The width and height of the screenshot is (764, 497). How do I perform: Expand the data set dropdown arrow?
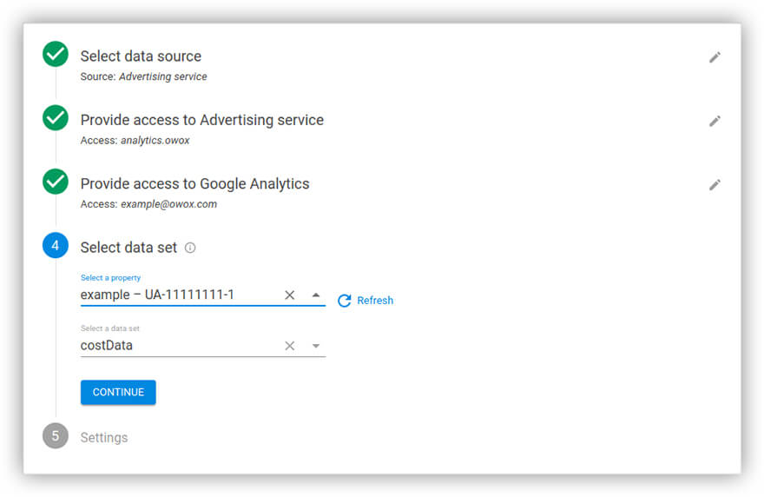click(x=316, y=346)
